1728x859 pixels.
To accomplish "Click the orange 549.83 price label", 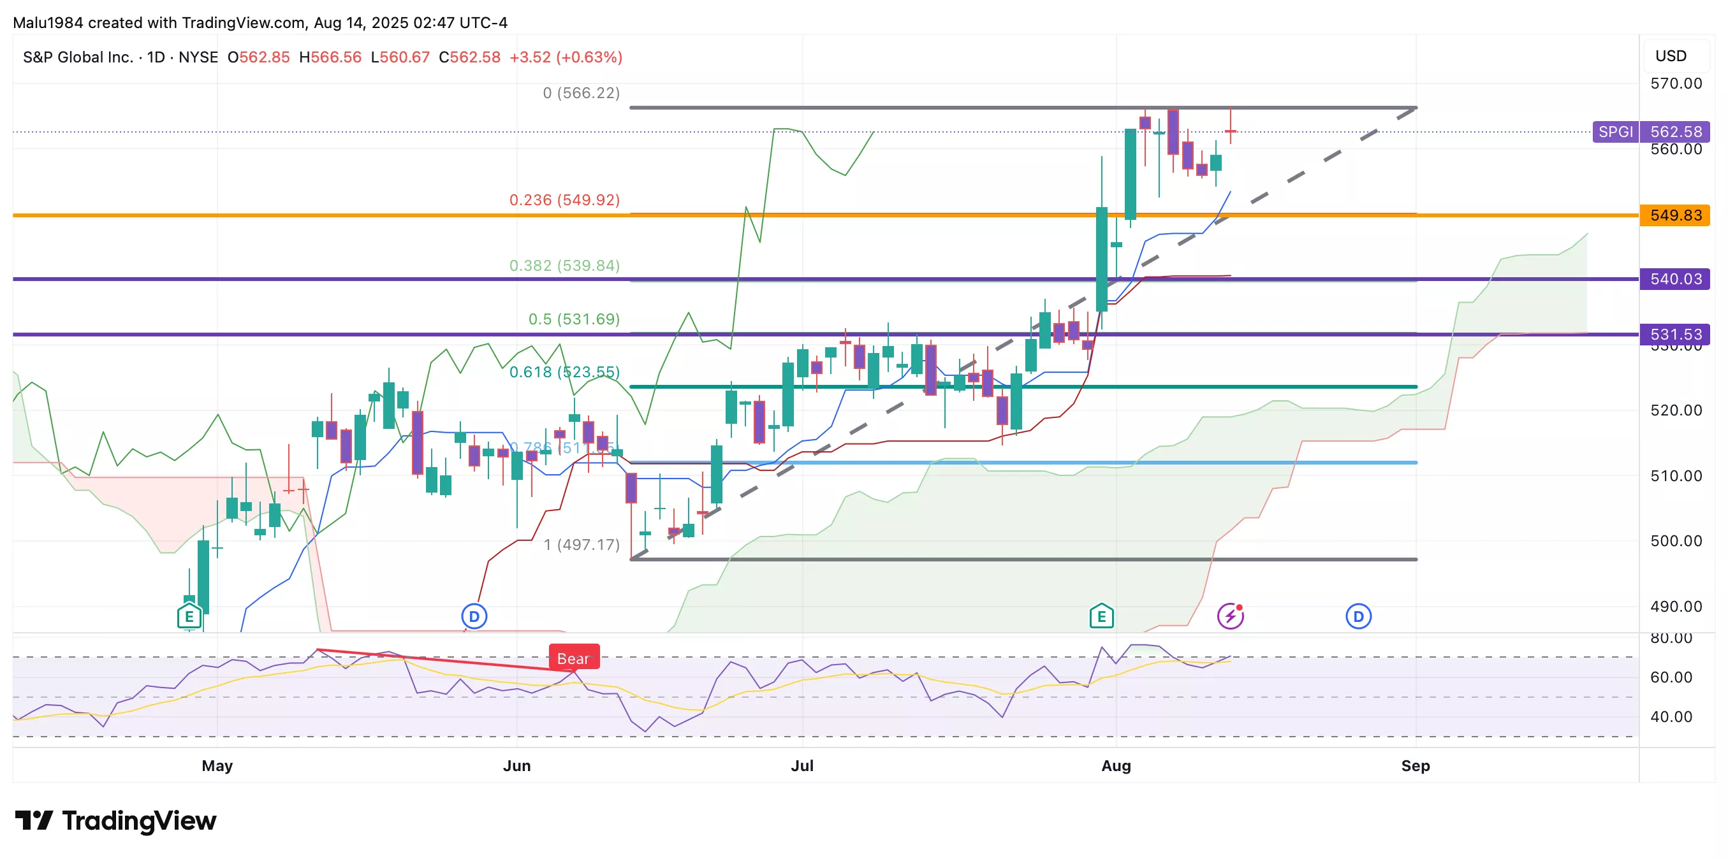I will point(1675,215).
